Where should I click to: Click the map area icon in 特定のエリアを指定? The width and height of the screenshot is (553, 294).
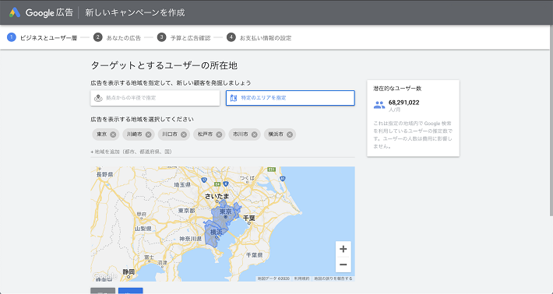[234, 98]
